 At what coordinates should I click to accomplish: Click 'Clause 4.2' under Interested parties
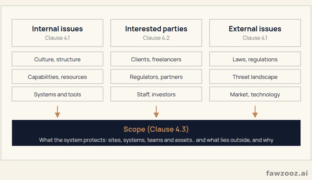pyautogui.click(x=156, y=38)
